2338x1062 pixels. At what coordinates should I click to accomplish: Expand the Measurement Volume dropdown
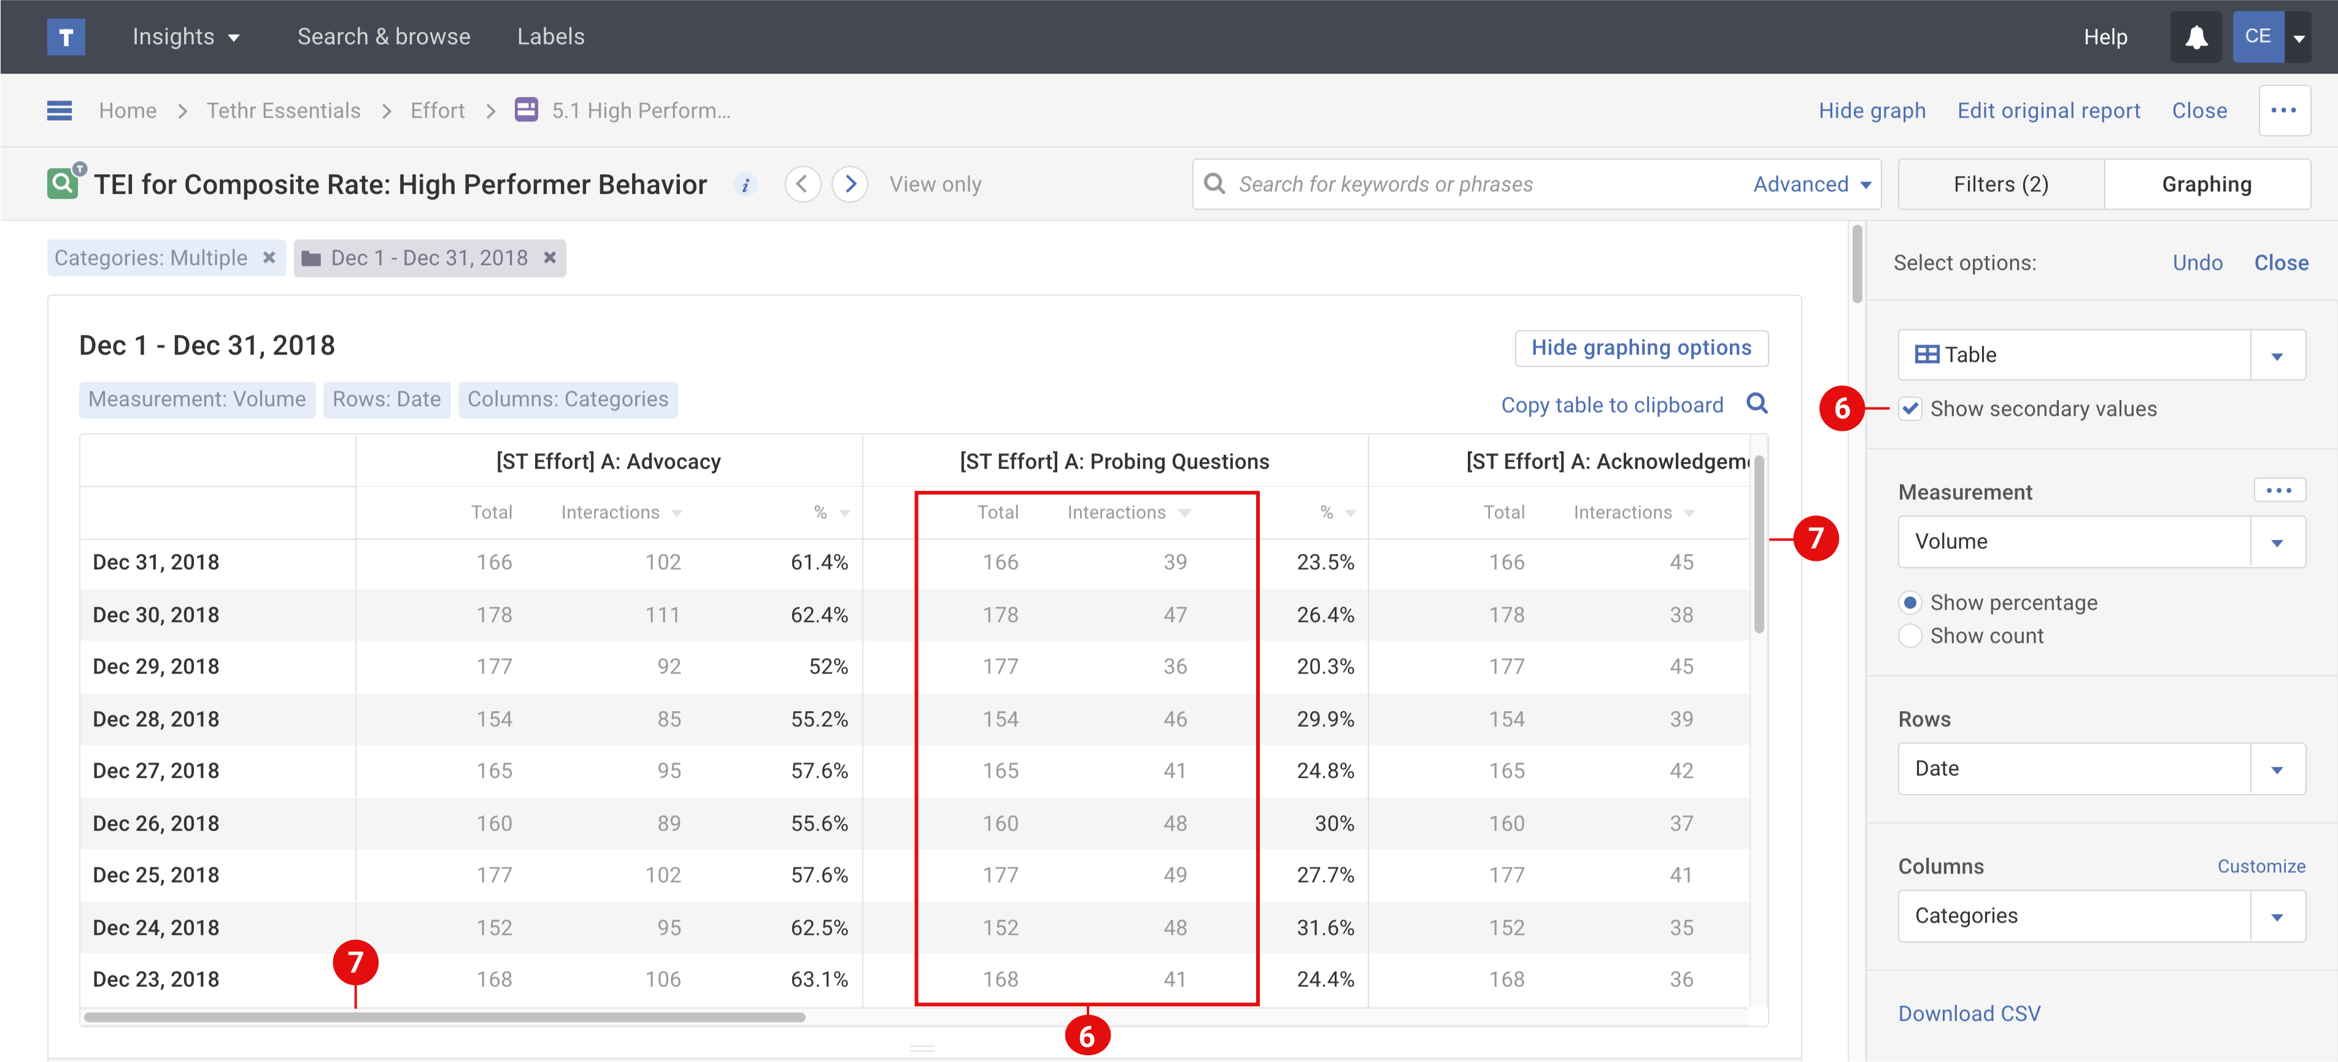pyautogui.click(x=2277, y=542)
